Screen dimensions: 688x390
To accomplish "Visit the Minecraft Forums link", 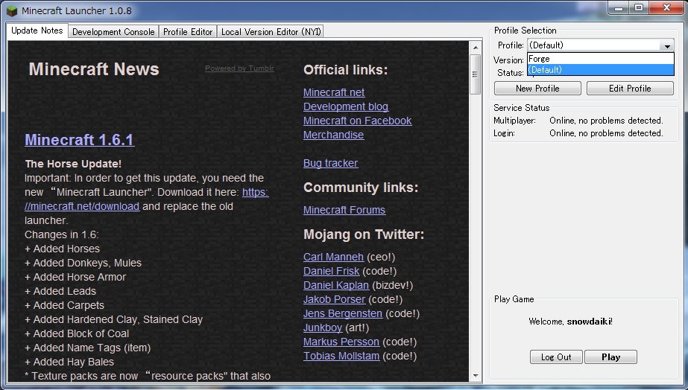I will 344,210.
